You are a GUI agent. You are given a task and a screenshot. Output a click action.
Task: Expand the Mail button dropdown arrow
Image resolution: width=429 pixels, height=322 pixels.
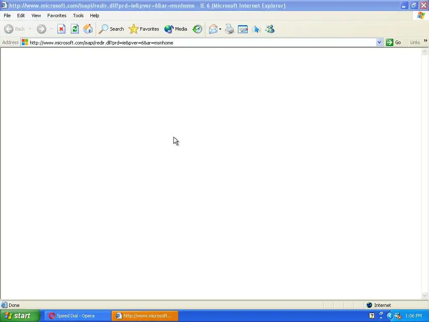[220, 29]
